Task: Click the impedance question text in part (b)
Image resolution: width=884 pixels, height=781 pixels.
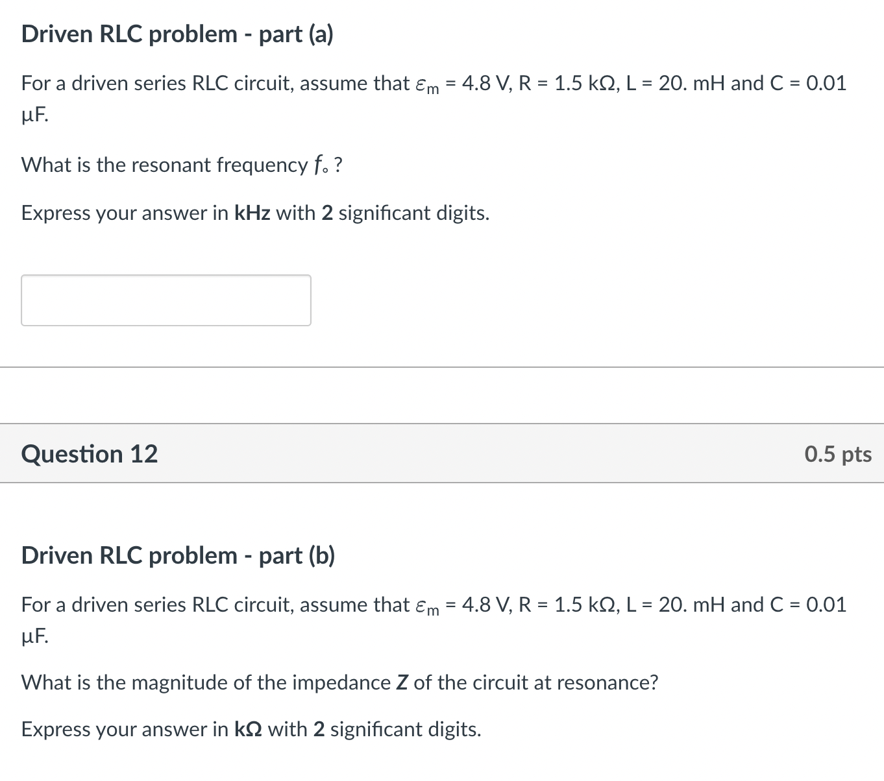Action: tap(339, 682)
